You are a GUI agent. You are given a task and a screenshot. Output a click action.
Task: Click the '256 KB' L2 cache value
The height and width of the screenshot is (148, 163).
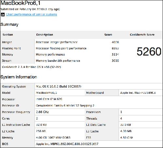(x=41, y=131)
